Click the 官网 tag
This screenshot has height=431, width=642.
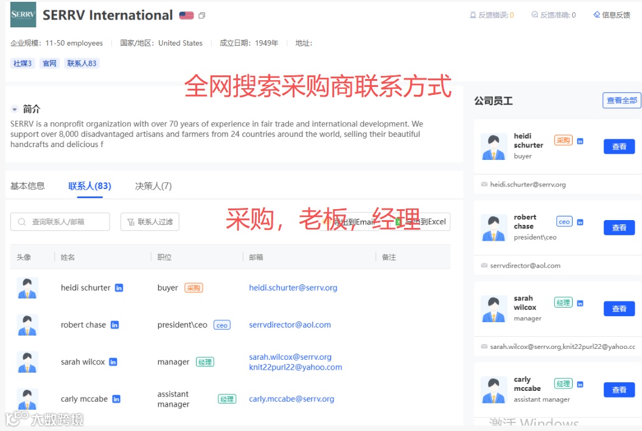pyautogui.click(x=49, y=63)
